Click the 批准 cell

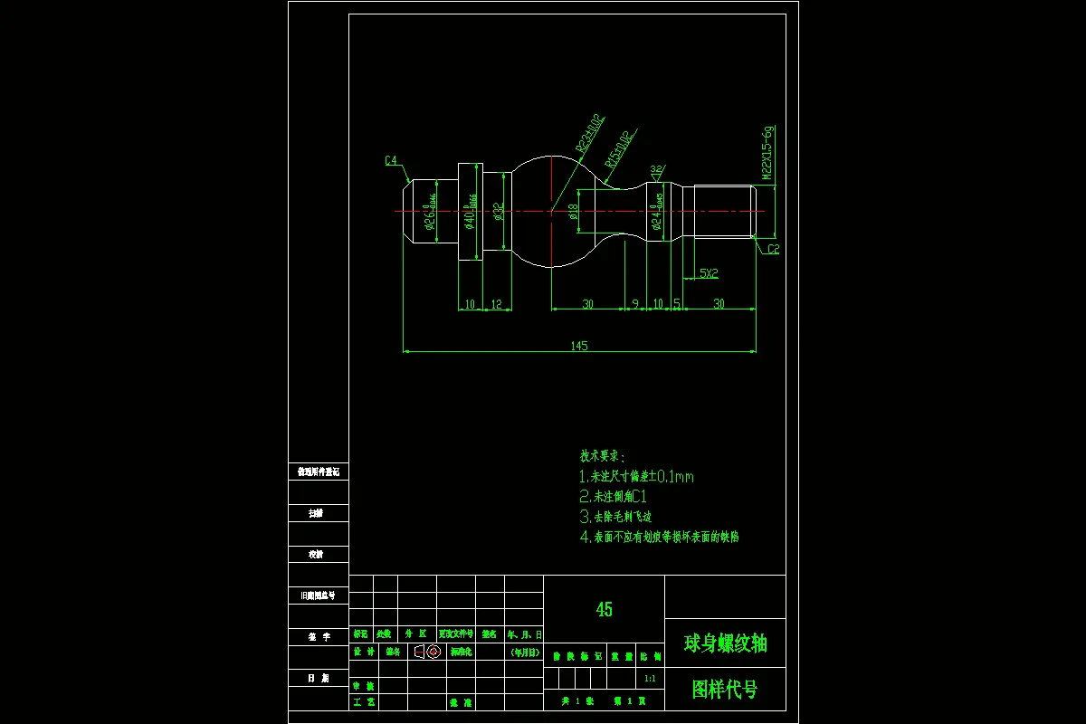tap(460, 702)
